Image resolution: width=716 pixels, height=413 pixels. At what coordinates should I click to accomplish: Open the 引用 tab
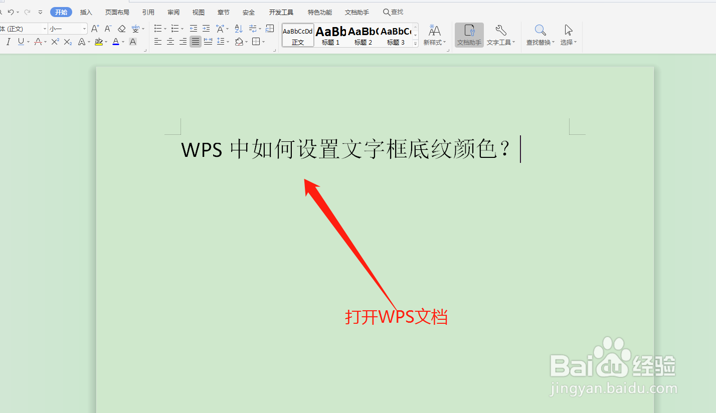coord(148,12)
